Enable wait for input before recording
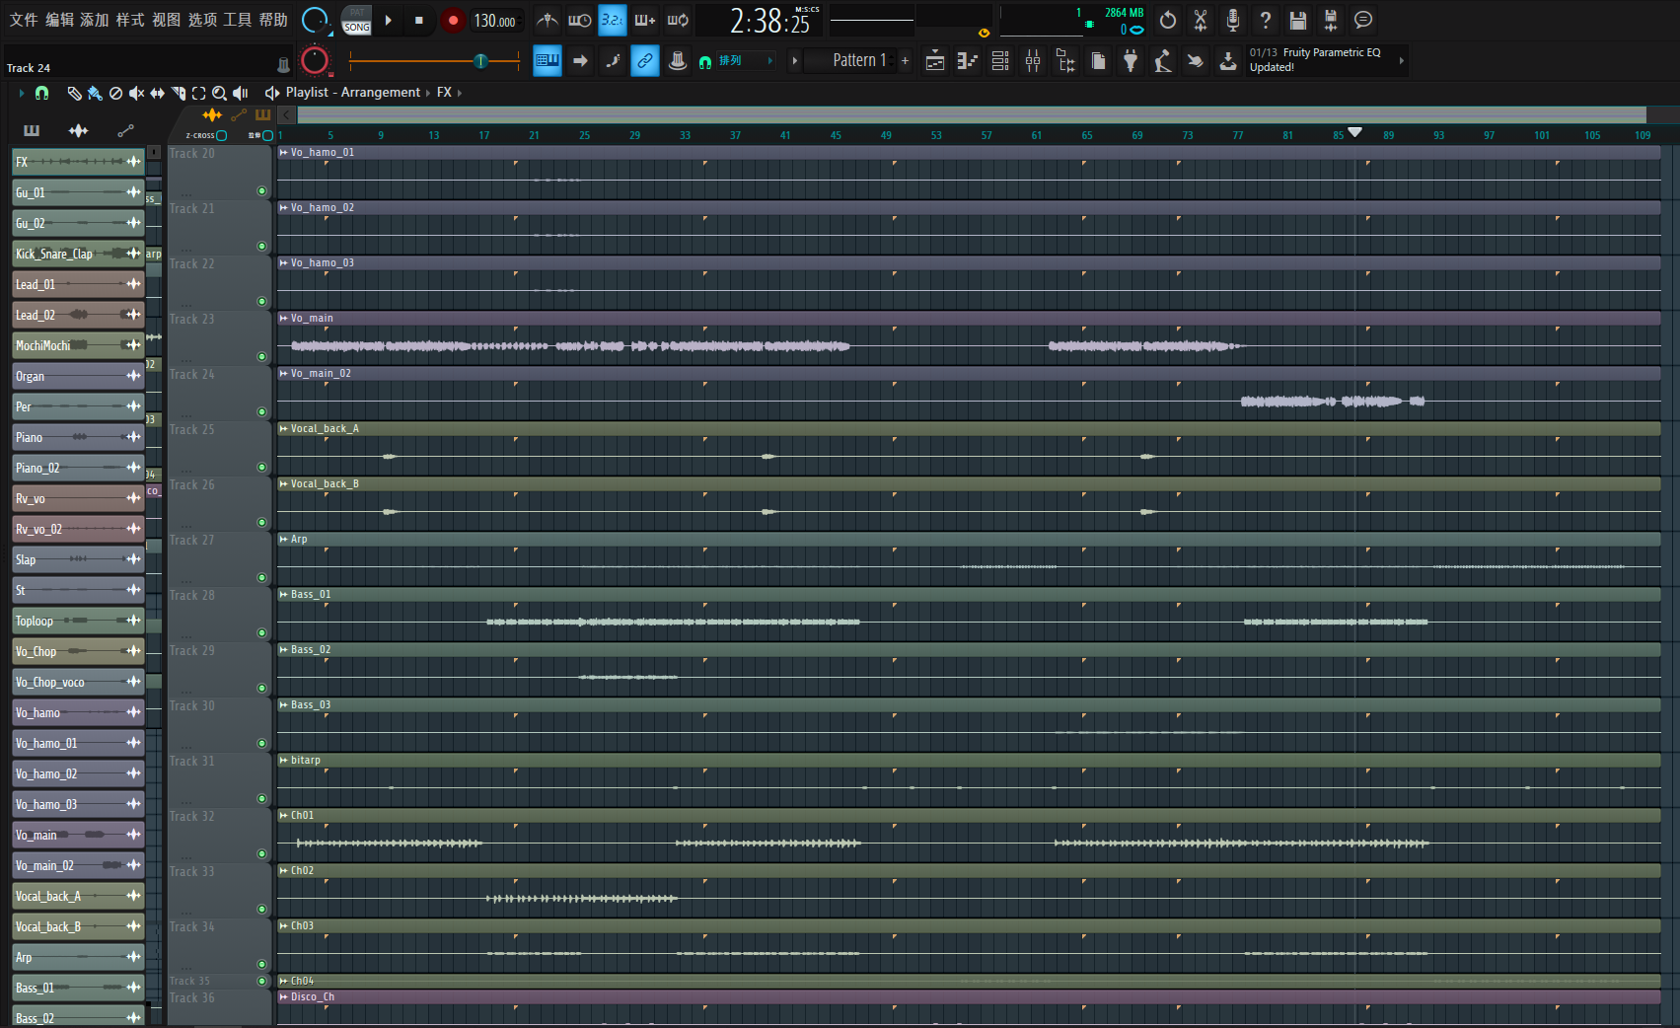The image size is (1680, 1028). click(x=580, y=20)
